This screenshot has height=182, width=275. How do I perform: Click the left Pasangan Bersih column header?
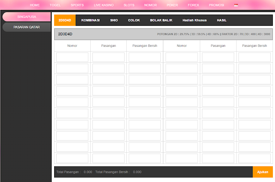145,46
